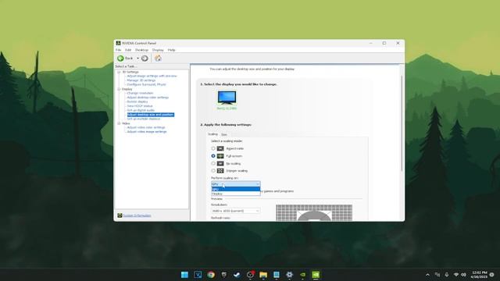Collapse the Video tree node

pyautogui.click(x=119, y=123)
